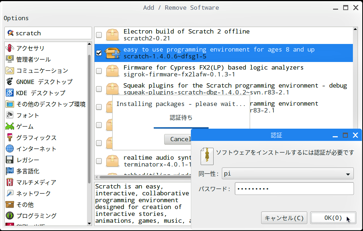Click the 認証待ち status text
This screenshot has height=231, width=363.
click(181, 118)
